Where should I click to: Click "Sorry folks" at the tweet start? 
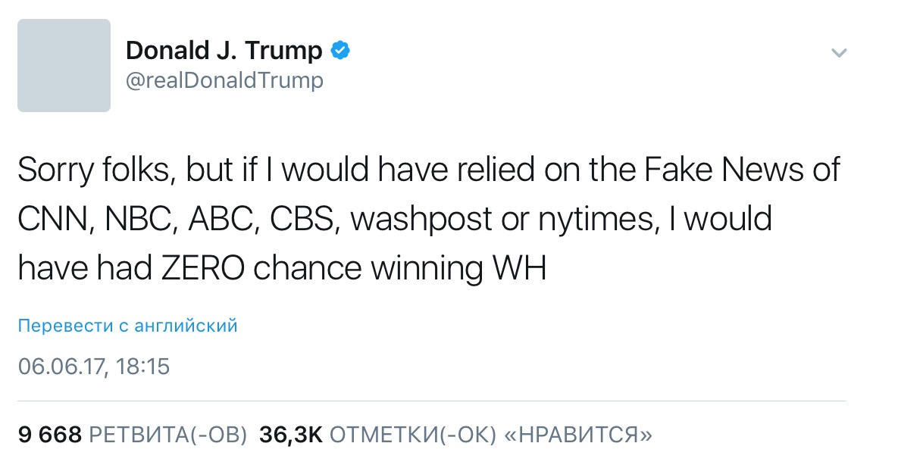coord(91,170)
